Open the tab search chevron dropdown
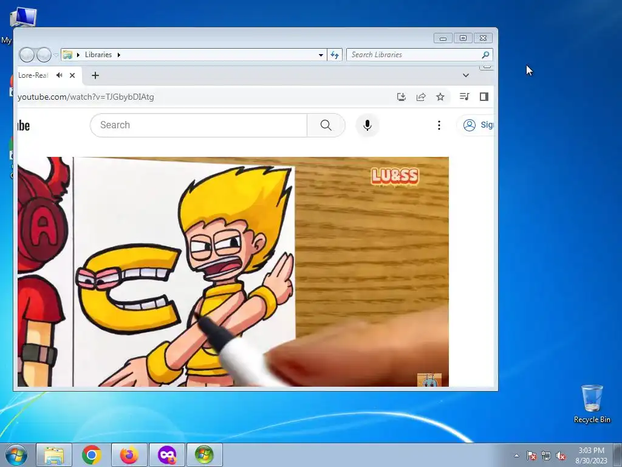Viewport: 622px width, 467px height. pyautogui.click(x=466, y=75)
